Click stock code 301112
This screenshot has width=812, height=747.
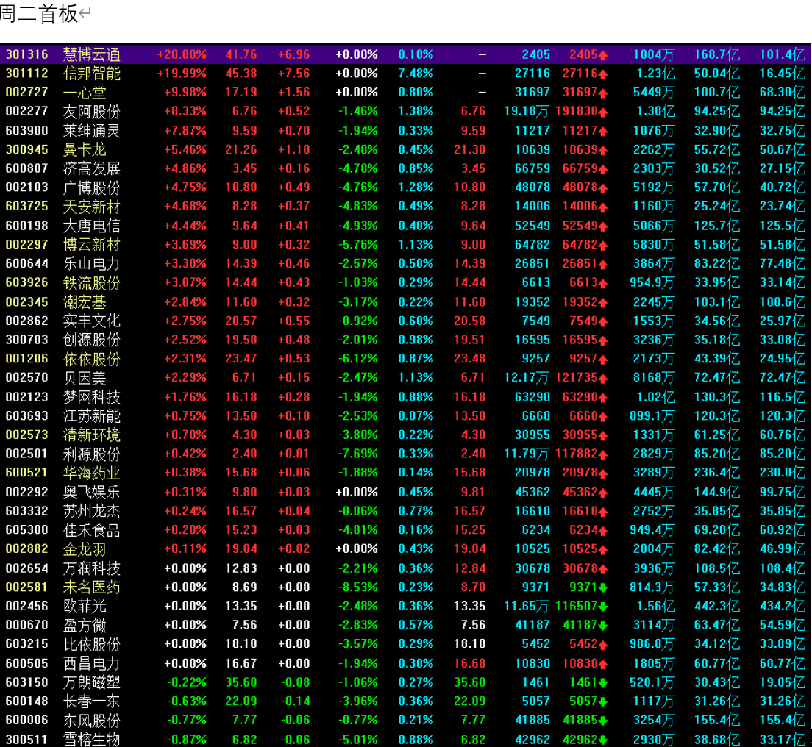click(27, 74)
